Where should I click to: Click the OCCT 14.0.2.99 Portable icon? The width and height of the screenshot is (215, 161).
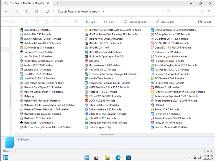(86, 101)
